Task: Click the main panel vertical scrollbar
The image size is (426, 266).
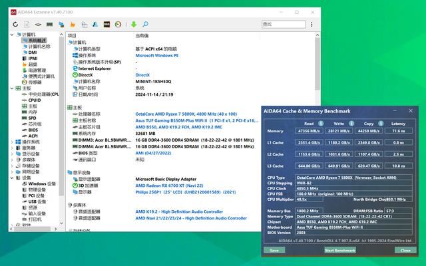Action: 317,133
